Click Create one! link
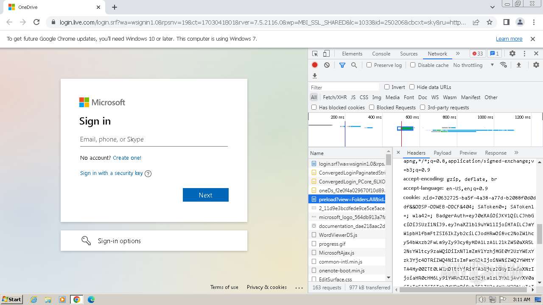Viewport: 543px width, 305px height. coord(127,158)
